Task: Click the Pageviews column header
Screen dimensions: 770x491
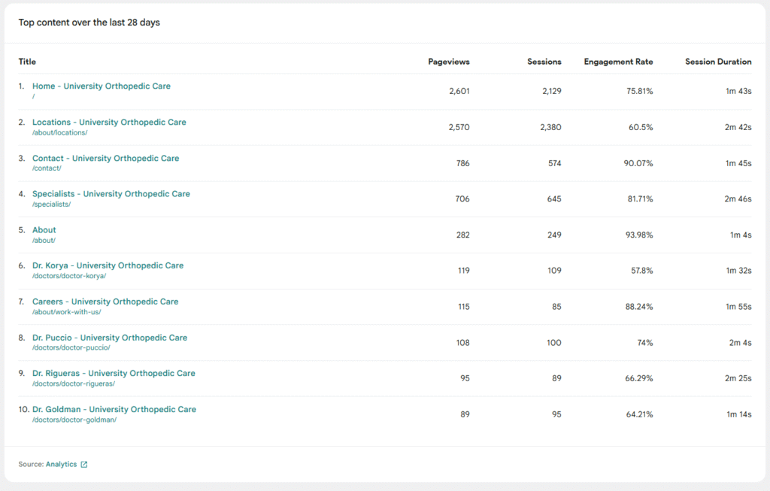Action: coord(448,62)
